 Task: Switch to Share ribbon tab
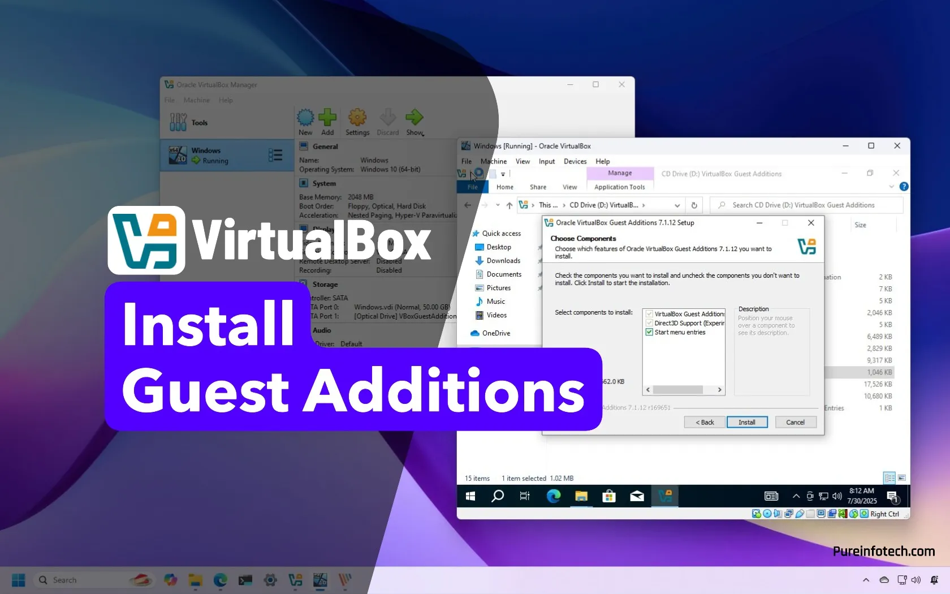538,187
